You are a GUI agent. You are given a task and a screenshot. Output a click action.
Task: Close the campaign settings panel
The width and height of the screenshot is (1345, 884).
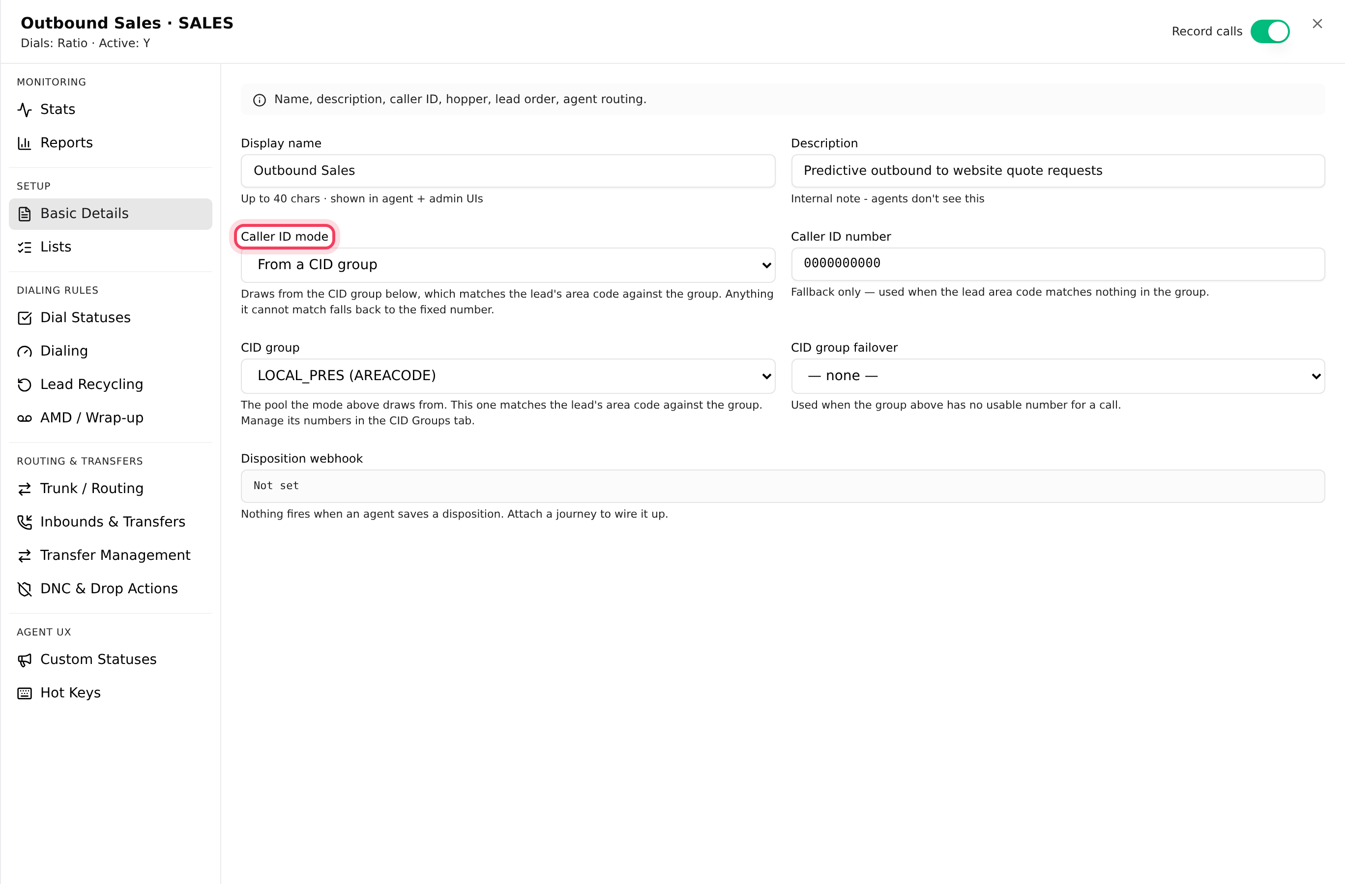pyautogui.click(x=1317, y=24)
